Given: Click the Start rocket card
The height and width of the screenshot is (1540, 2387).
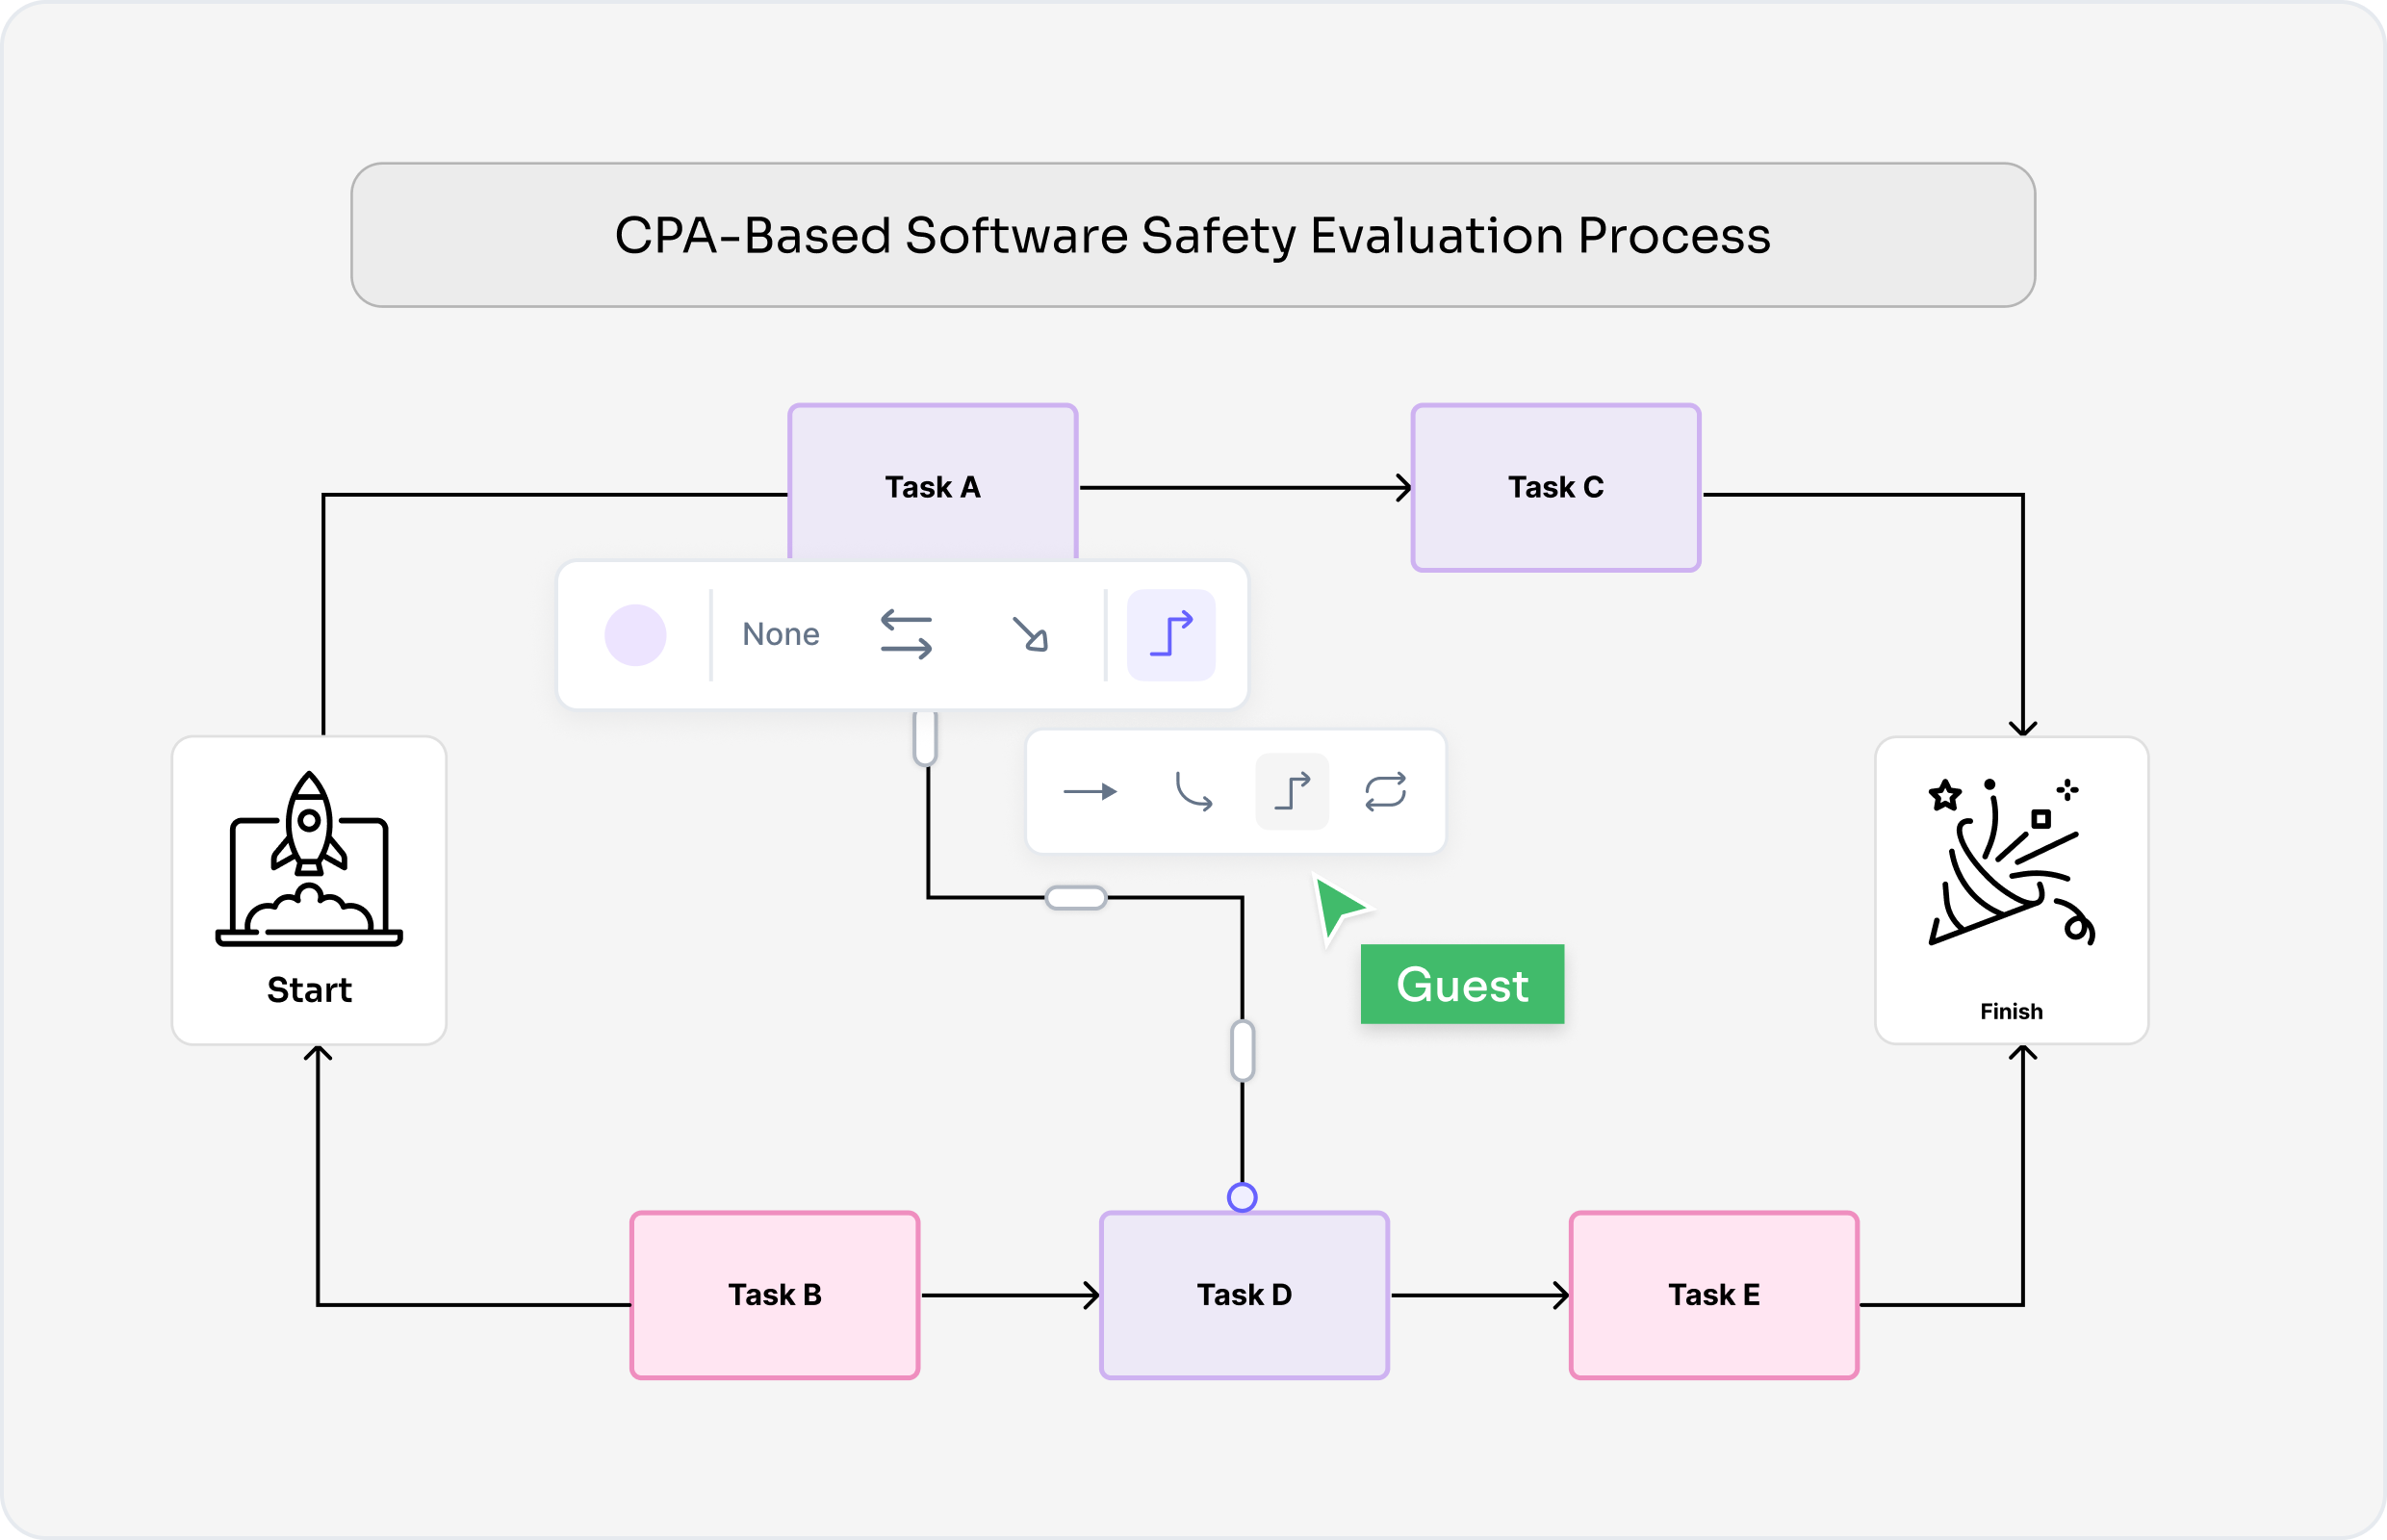Looking at the screenshot, I should point(309,891).
